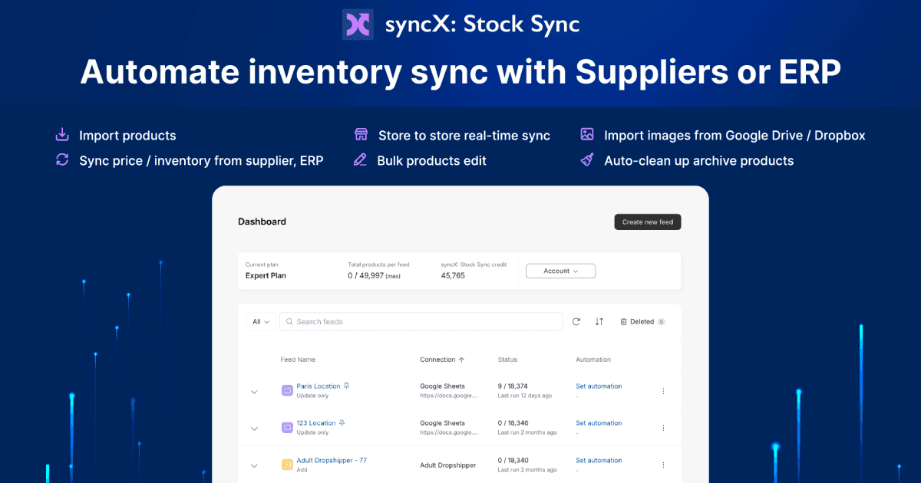Focus the Search feeds input field
Image resolution: width=921 pixels, height=483 pixels.
tap(421, 322)
